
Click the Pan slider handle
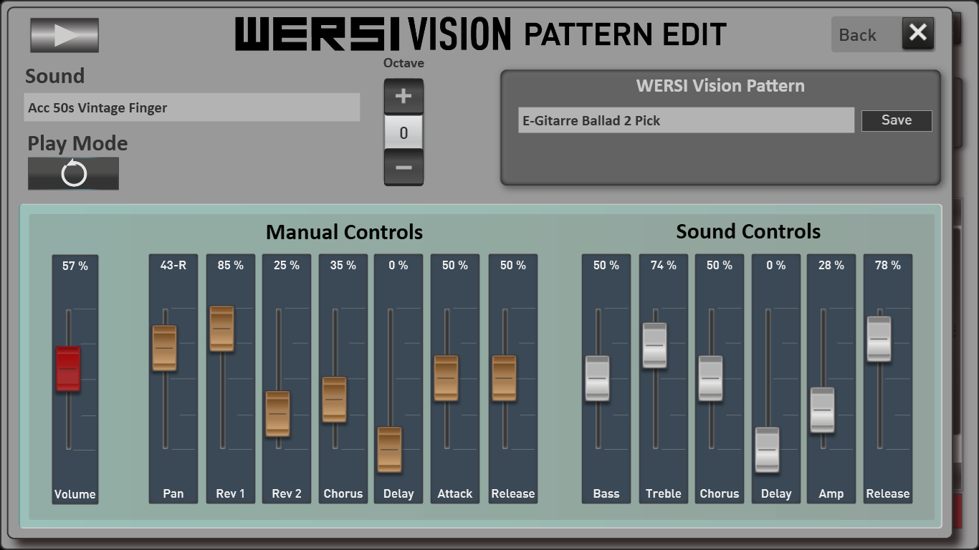[165, 348]
